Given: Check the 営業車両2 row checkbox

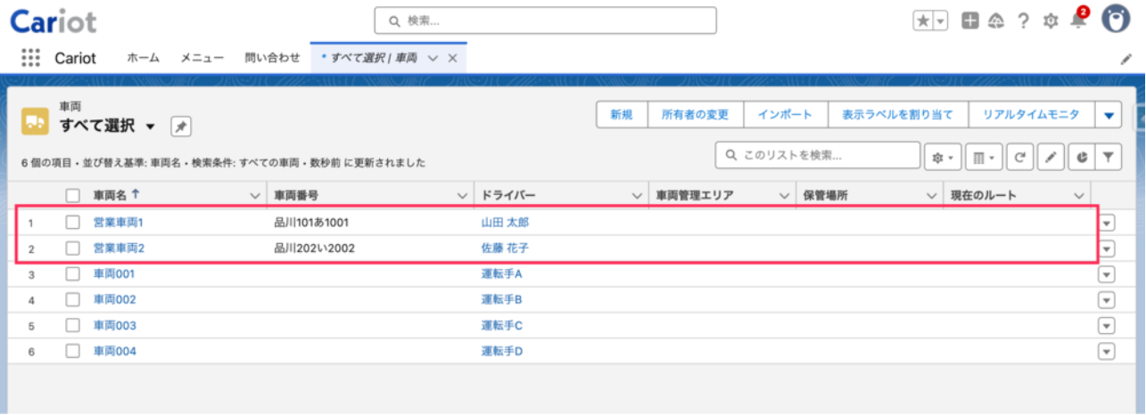Looking at the screenshot, I should [x=73, y=248].
